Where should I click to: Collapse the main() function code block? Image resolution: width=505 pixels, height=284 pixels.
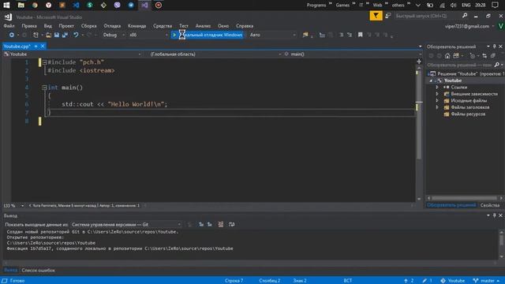click(x=44, y=88)
